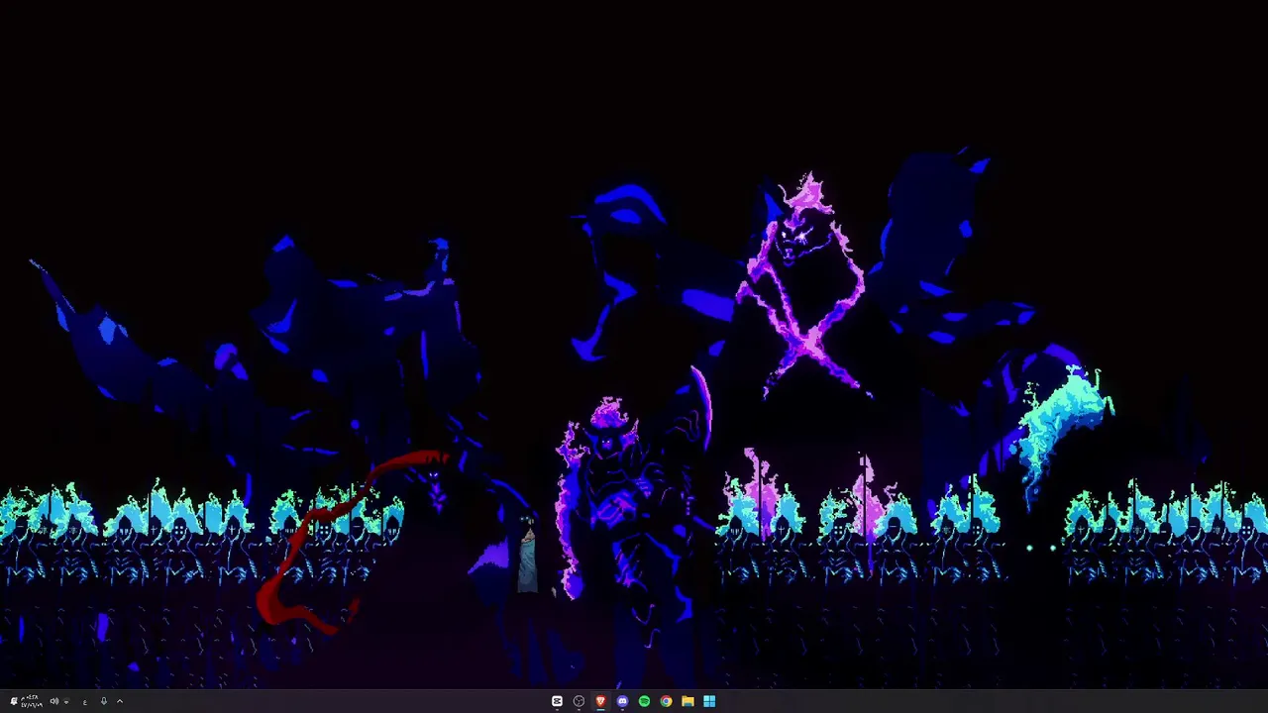1268x713 pixels.
Task: Open the network status icon
Action: (66, 701)
